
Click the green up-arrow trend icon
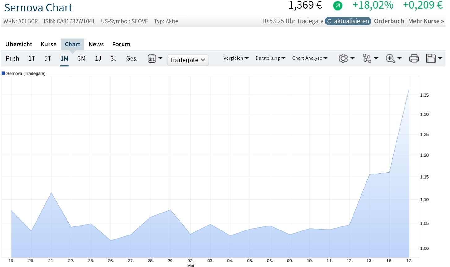pyautogui.click(x=338, y=6)
